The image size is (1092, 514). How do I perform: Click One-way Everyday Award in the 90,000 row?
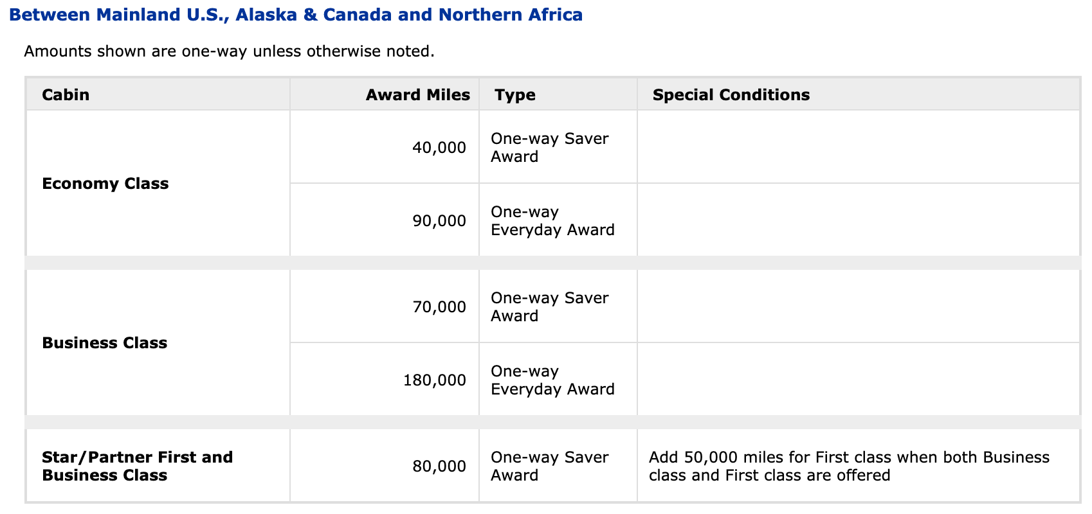[552, 221]
